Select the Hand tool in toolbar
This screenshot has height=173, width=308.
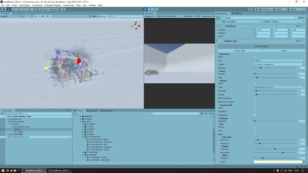(x=4, y=9)
